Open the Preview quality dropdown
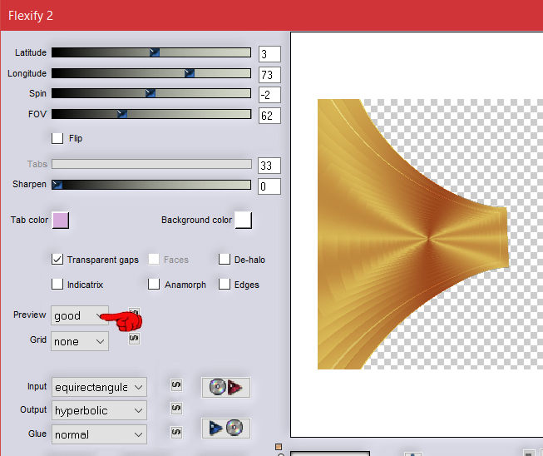 click(80, 315)
